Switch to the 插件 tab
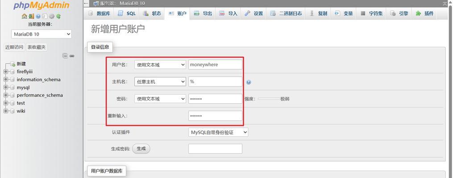Image resolution: width=453 pixels, height=178 pixels. [x=425, y=13]
